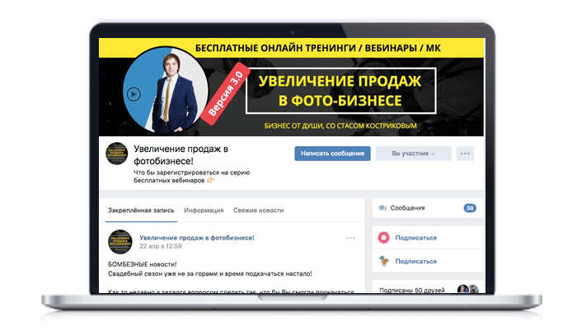The image size is (577, 336).
Task: Open the Сообщения counter badge 38
Action: click(x=470, y=208)
